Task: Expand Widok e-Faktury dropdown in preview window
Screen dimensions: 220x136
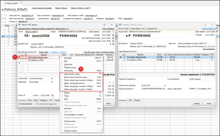Action: pos(208,29)
